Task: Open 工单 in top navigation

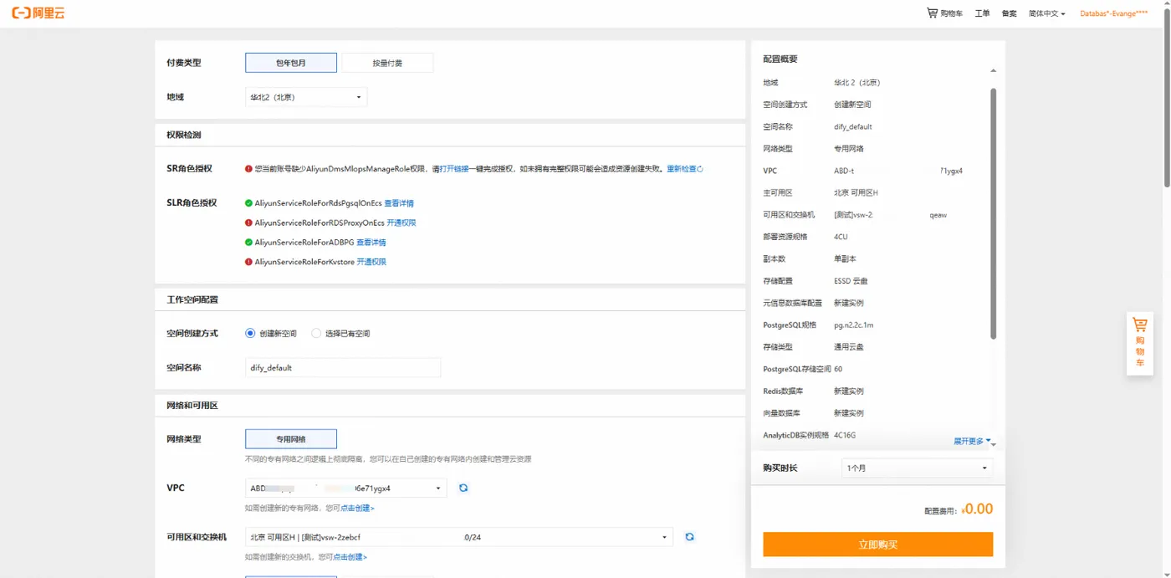Action: click(x=982, y=13)
